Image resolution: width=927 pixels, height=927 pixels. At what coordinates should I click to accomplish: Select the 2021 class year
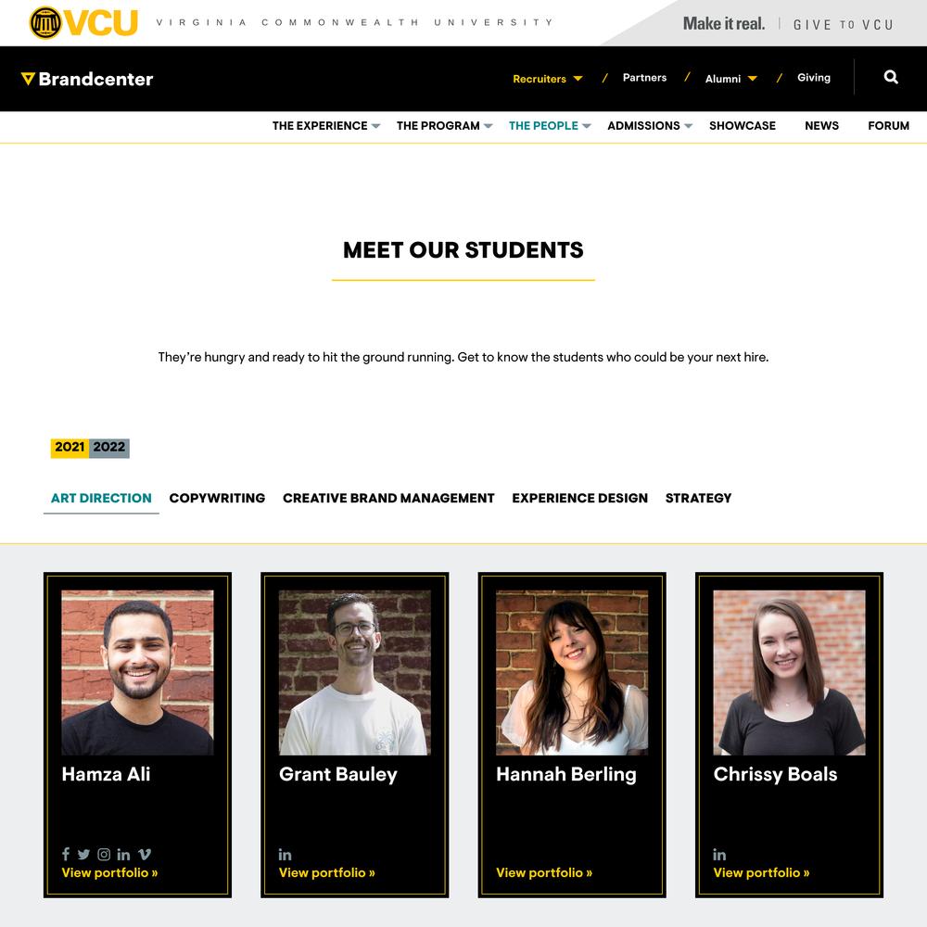click(x=70, y=448)
